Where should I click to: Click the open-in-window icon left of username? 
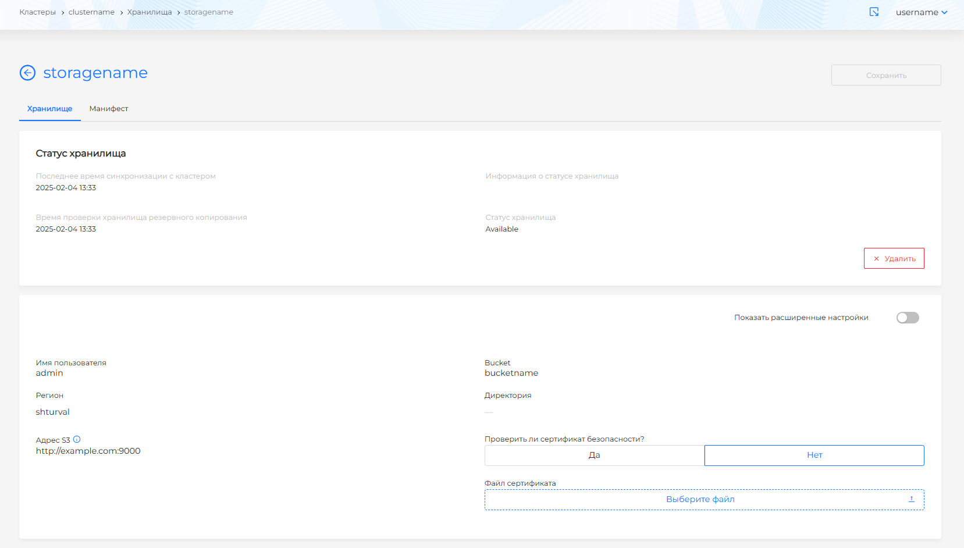[874, 12]
